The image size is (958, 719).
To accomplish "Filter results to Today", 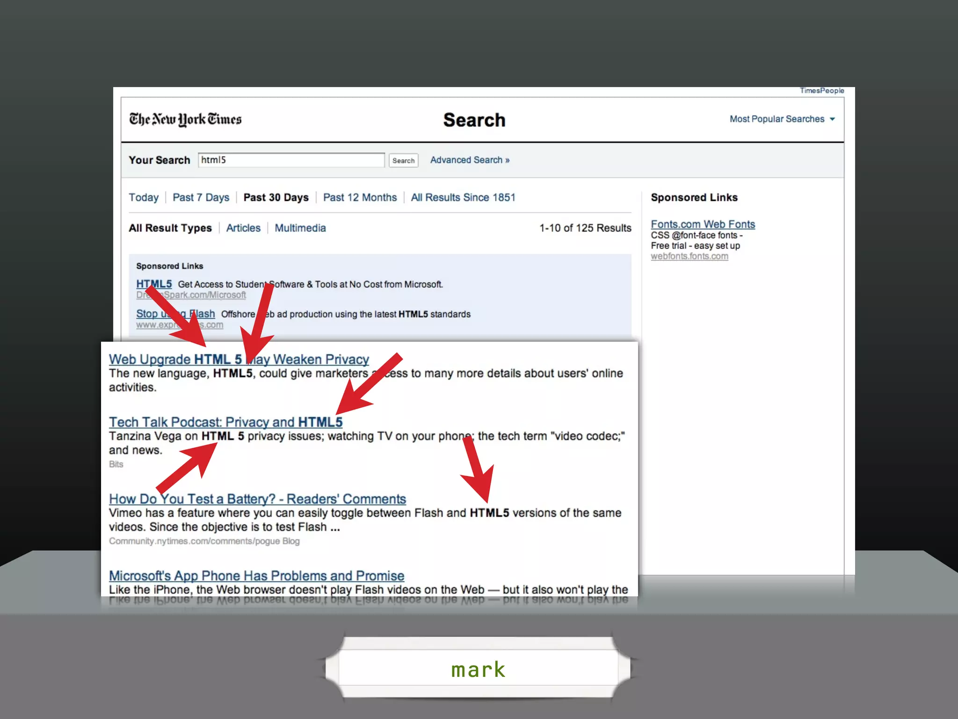I will (144, 198).
